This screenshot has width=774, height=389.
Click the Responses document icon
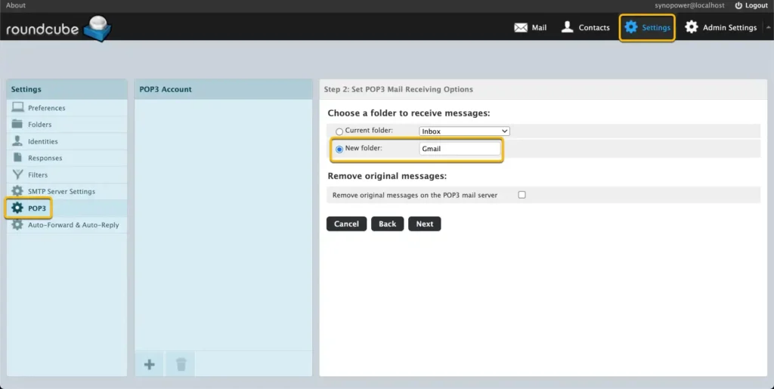pyautogui.click(x=18, y=157)
